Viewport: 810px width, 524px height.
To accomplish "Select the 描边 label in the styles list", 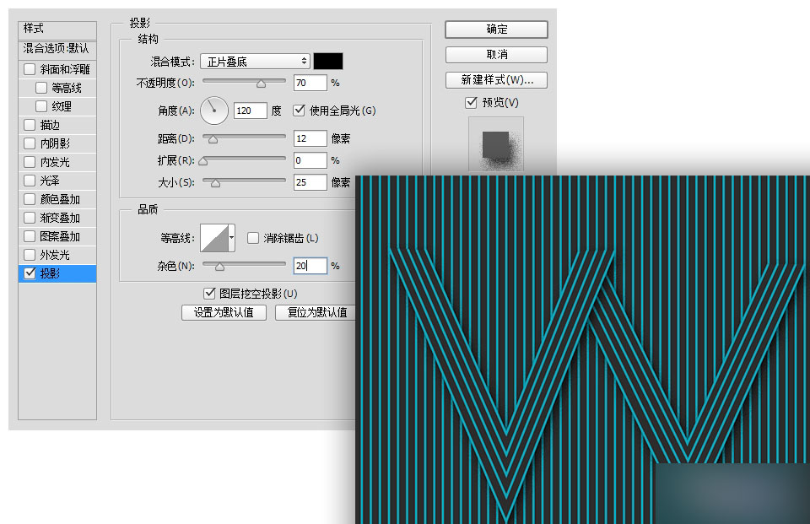I will (x=50, y=125).
